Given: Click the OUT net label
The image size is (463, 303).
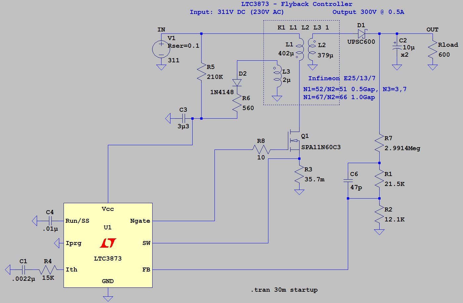Looking at the screenshot, I should pyautogui.click(x=432, y=30).
